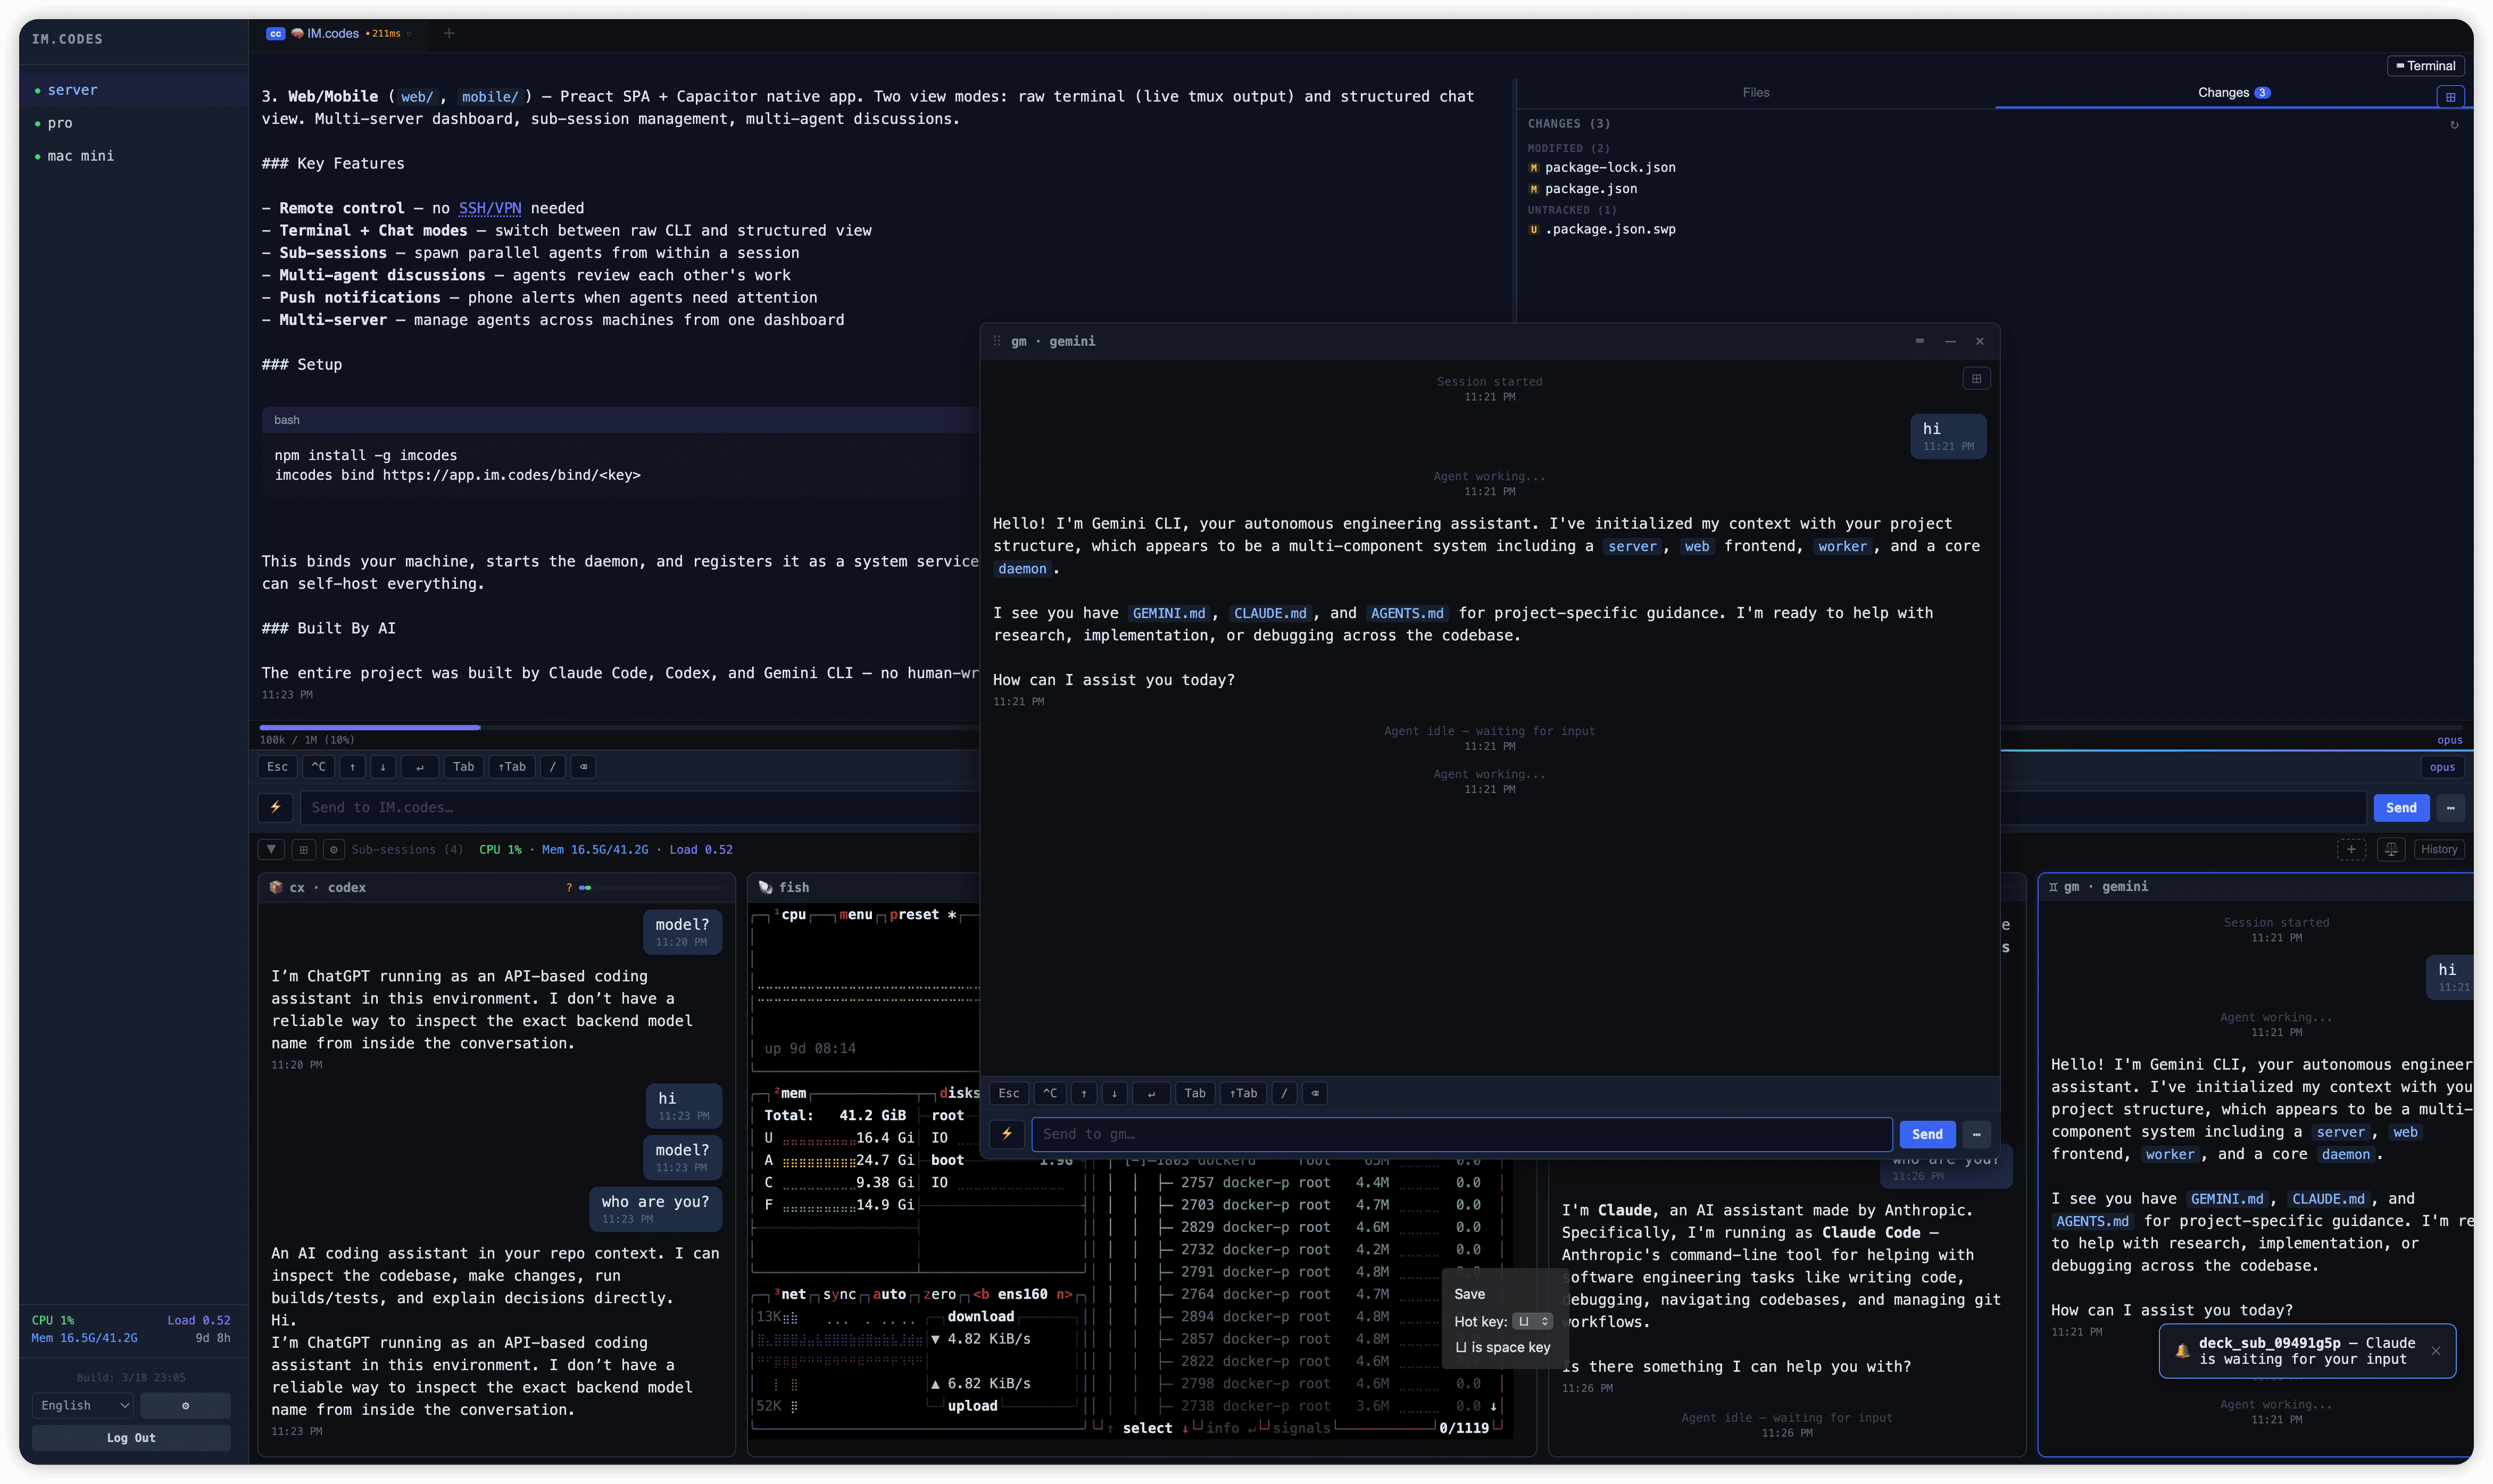Open the Hot key selector dropdown
The width and height of the screenshot is (2493, 1484).
pos(1531,1321)
